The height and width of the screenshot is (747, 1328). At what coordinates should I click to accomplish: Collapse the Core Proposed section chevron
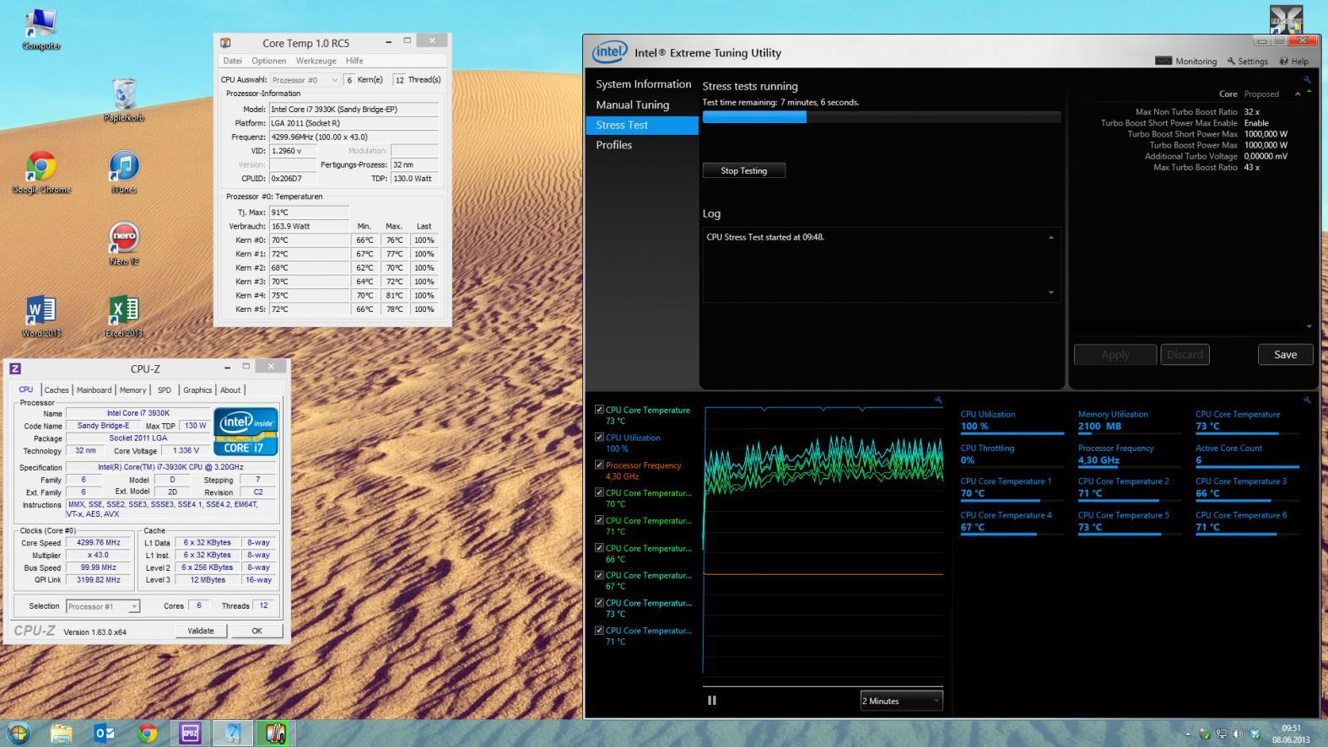1298,94
